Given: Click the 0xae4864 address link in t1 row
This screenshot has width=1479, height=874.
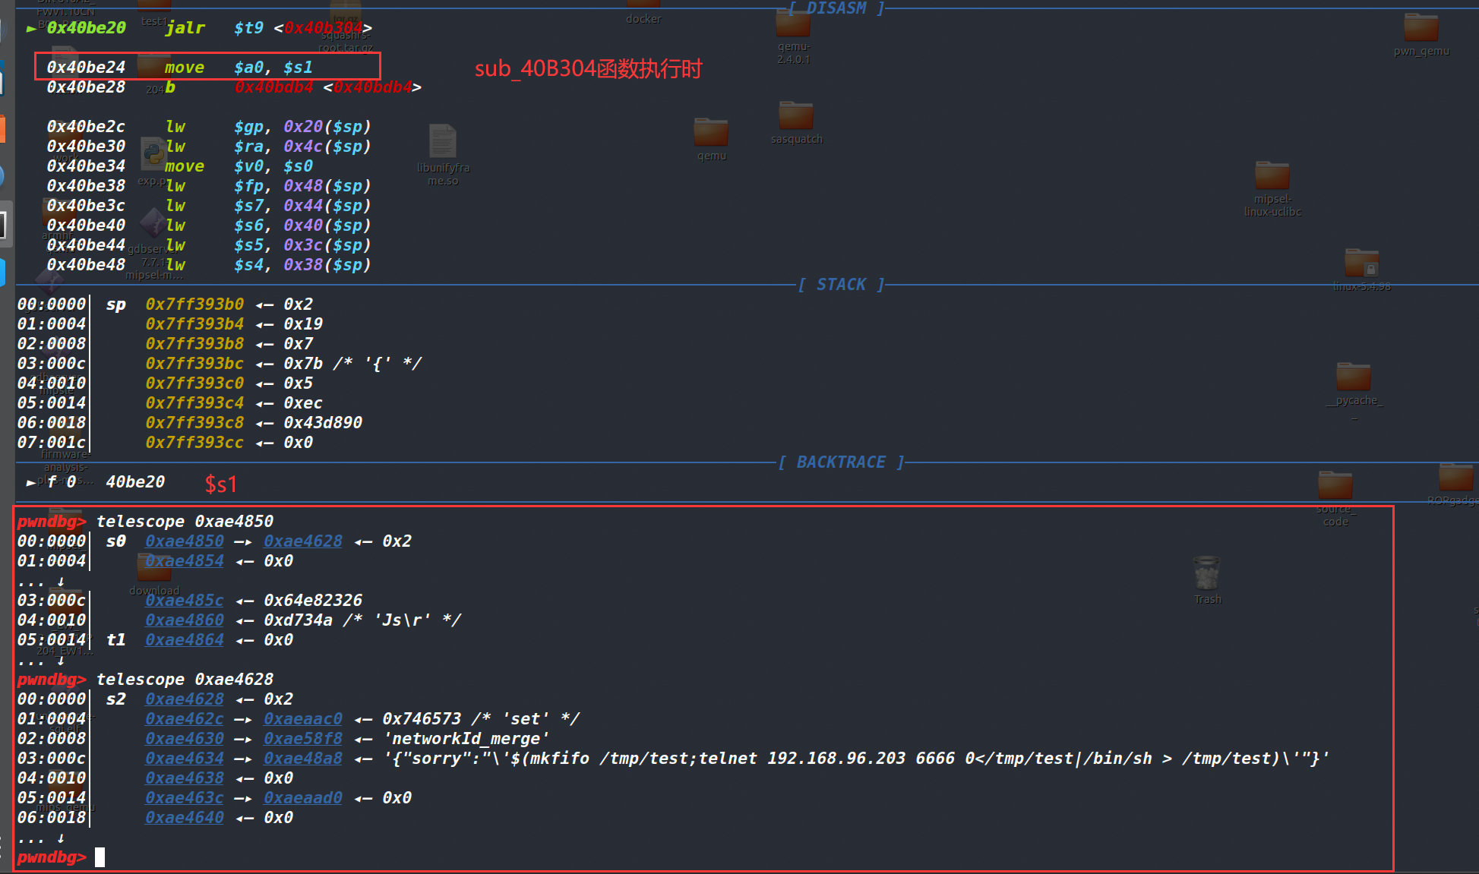Looking at the screenshot, I should point(185,640).
